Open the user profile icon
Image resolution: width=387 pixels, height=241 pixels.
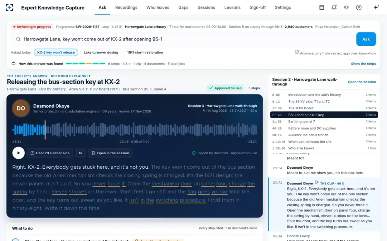point(359,7)
